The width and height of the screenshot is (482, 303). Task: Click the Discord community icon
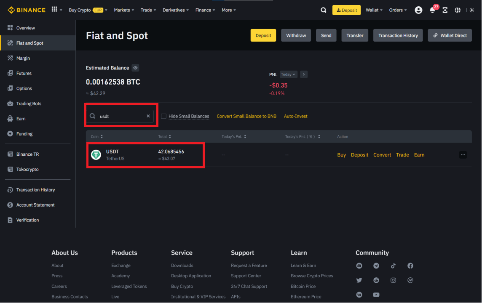(359, 266)
